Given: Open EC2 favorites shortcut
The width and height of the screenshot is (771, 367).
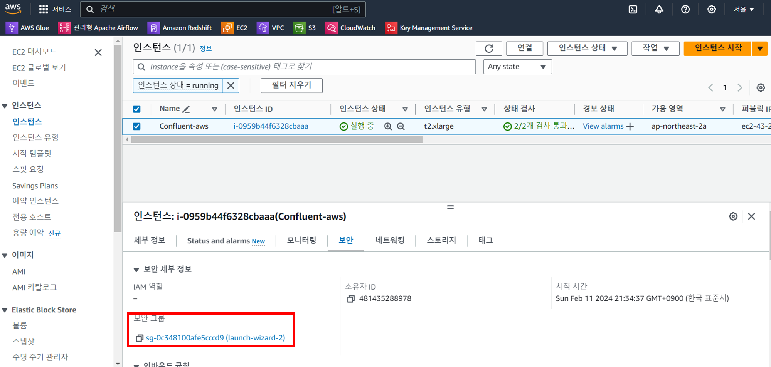Looking at the screenshot, I should 234,28.
